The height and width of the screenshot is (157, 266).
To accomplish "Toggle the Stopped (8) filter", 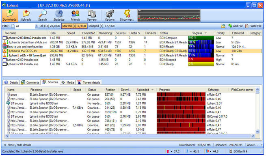I will point(102,26).
